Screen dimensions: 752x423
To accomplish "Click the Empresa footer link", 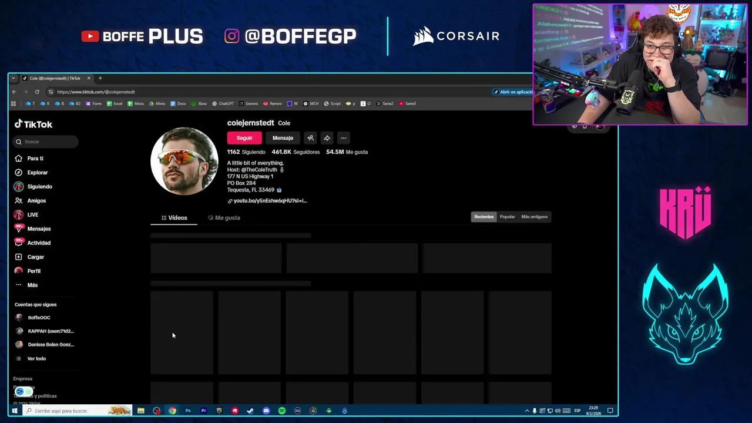I will click(x=23, y=379).
